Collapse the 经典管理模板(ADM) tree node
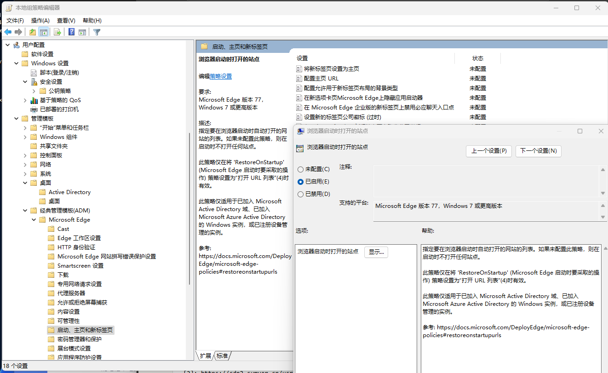608x373 pixels. (25, 211)
